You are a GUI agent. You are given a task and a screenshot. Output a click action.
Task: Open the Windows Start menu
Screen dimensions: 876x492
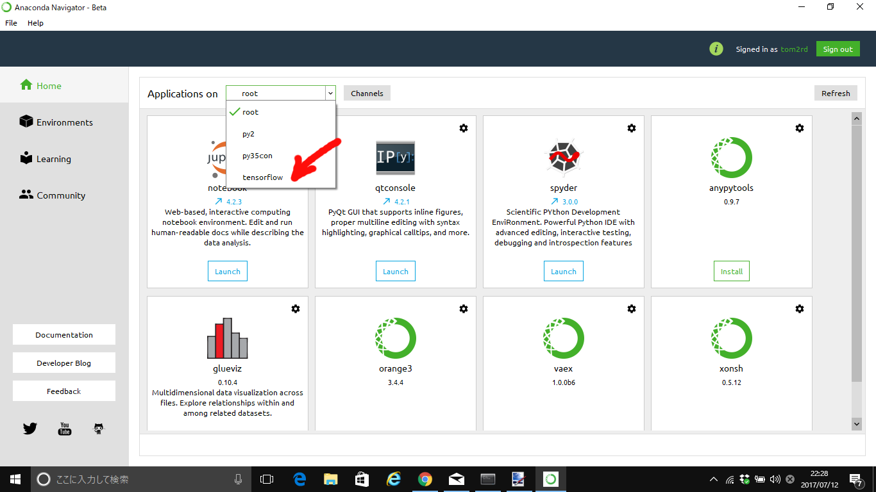15,479
